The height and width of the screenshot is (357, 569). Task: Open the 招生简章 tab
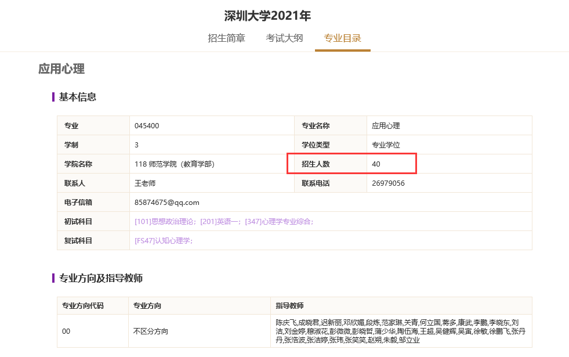(226, 38)
